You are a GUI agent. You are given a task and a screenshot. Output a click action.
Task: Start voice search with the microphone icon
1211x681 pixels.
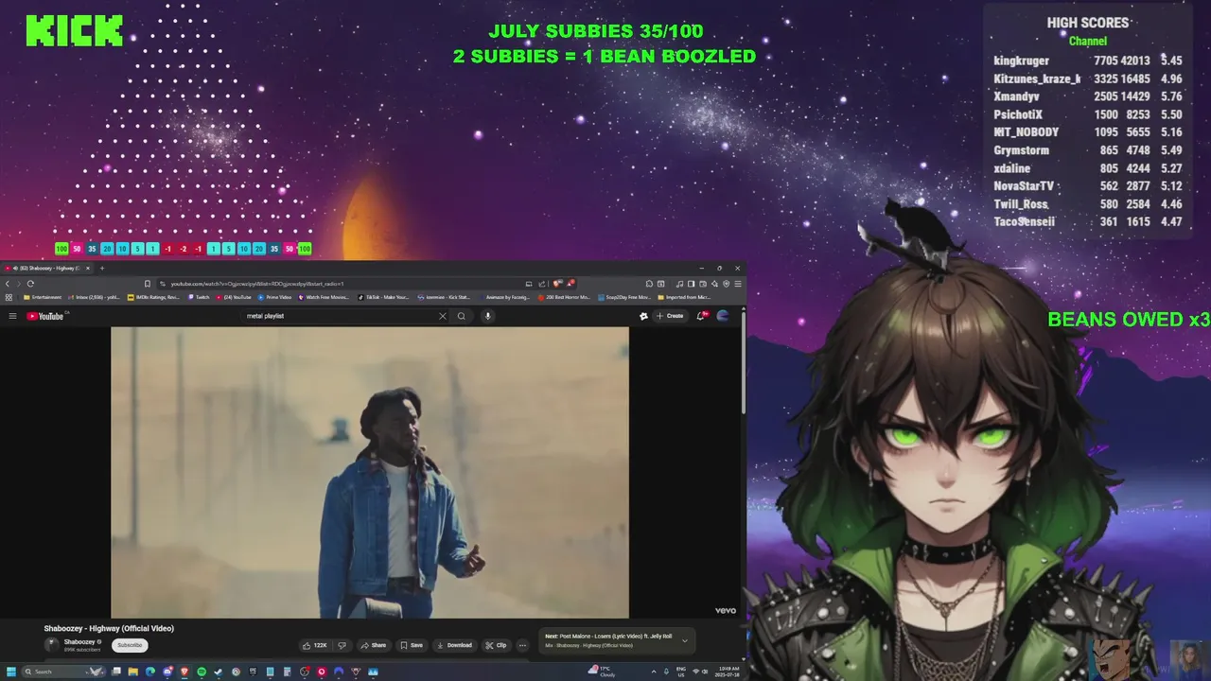click(488, 316)
